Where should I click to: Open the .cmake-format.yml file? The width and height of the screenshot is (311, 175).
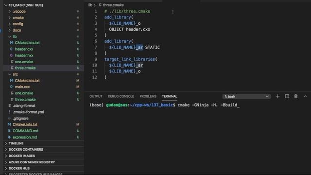[x=28, y=112]
